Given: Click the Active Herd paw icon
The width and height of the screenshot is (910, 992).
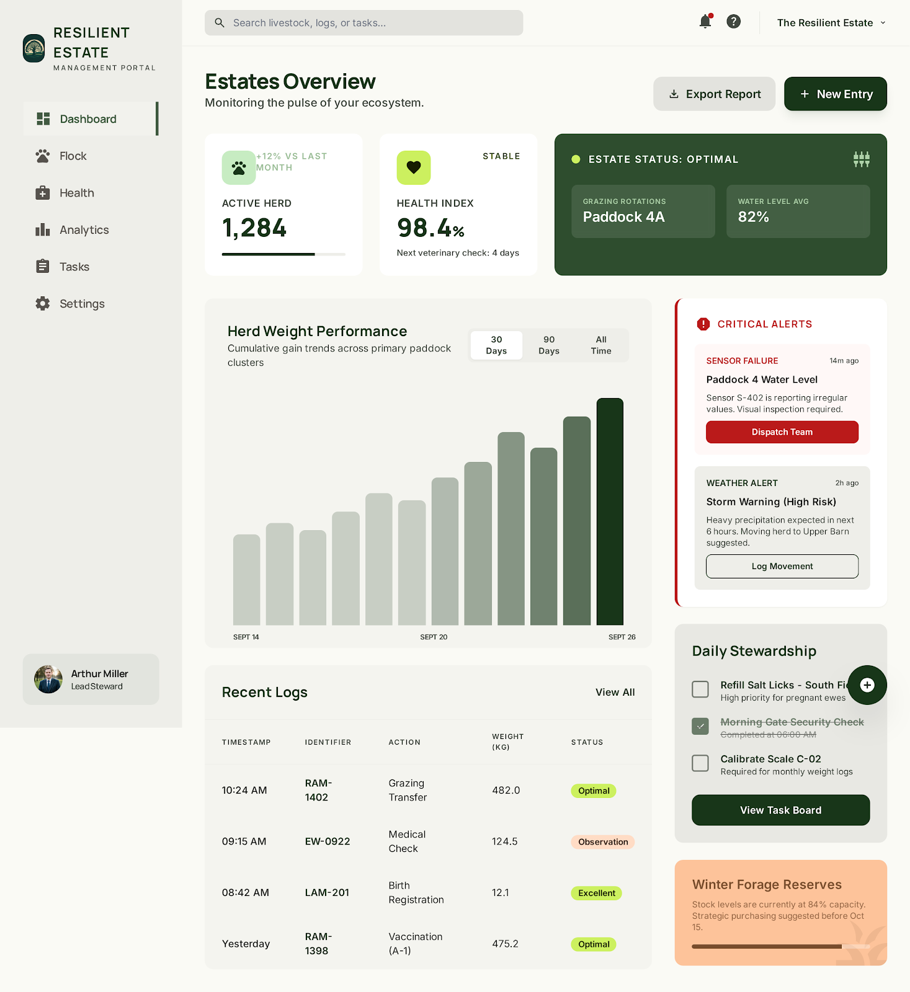Looking at the screenshot, I should coord(239,167).
